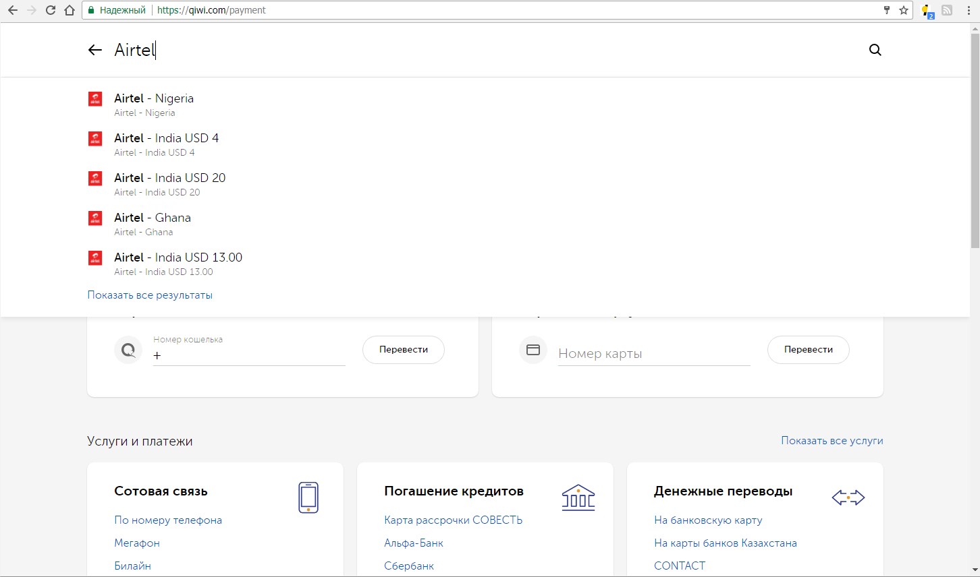Select Airtel - India USD 20 result
Viewport: 980px width, 577px height.
pyautogui.click(x=169, y=178)
